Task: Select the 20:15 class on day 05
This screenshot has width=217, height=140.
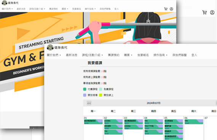Action: [x=174, y=137]
